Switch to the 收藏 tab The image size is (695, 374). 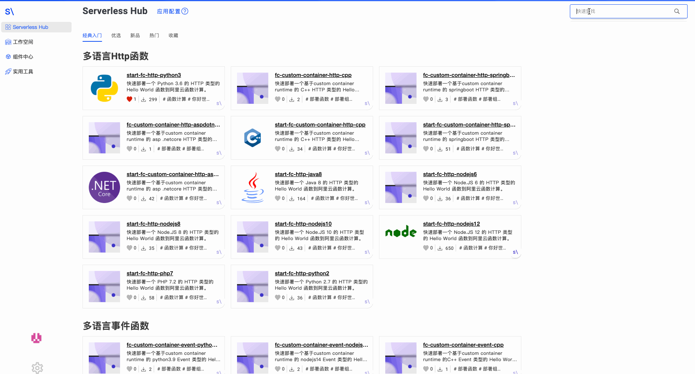click(173, 35)
